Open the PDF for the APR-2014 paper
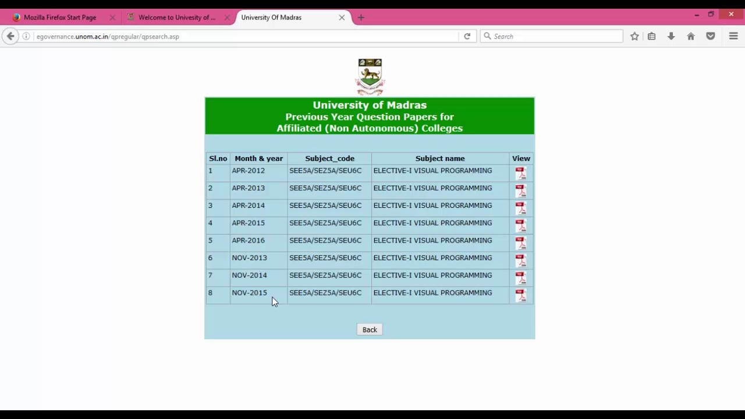The height and width of the screenshot is (419, 745). (521, 208)
